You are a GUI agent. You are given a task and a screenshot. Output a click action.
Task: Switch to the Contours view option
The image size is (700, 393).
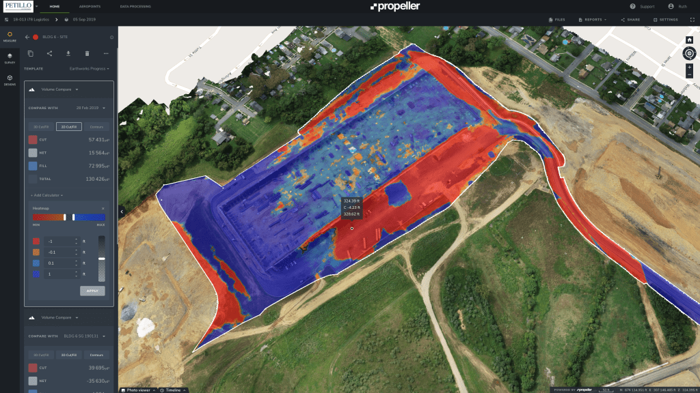coord(96,126)
